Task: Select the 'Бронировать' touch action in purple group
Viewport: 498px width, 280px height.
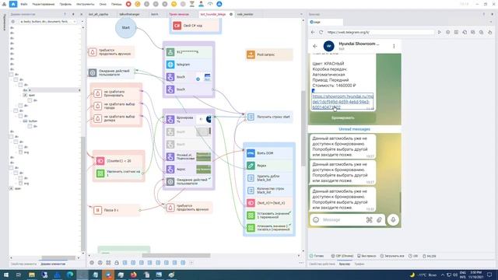Action: coord(188,119)
